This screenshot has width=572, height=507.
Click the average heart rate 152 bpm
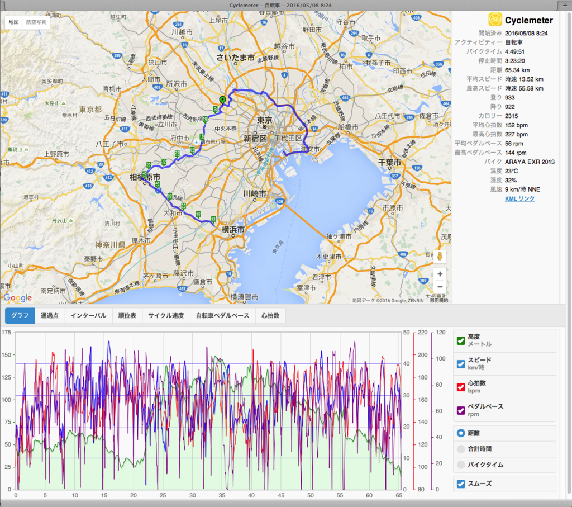coord(516,125)
